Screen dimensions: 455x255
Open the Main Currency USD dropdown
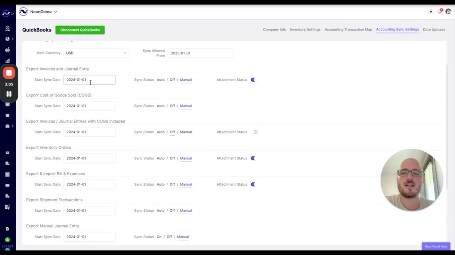(x=96, y=53)
